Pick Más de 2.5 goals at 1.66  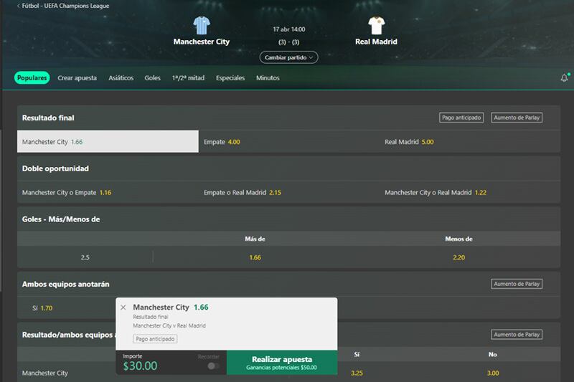click(255, 257)
